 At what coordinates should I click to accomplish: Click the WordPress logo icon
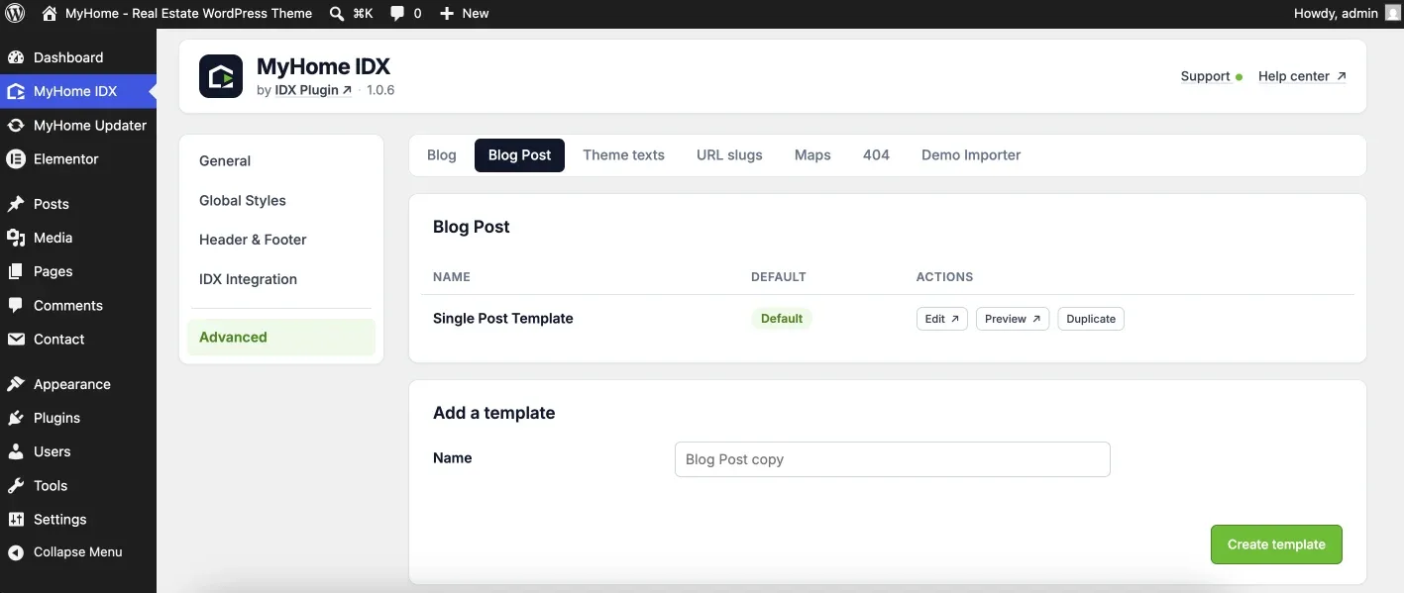(15, 13)
